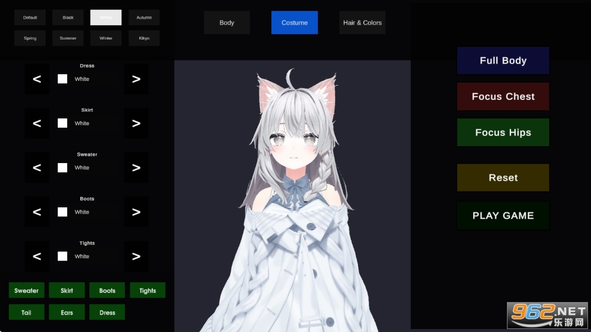Toggle the Tail accessory
Viewport: 591px width, 332px height.
[x=26, y=312]
